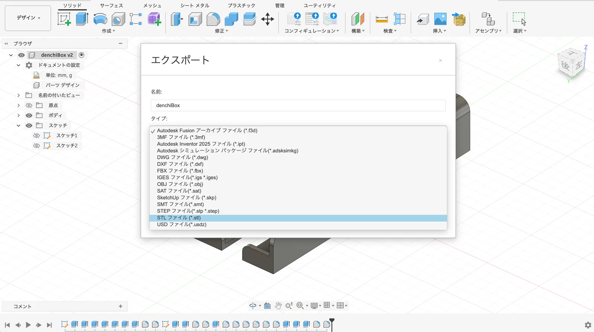This screenshot has width=594, height=332.
Task: Select the Create Sketch tool
Action: click(64, 19)
